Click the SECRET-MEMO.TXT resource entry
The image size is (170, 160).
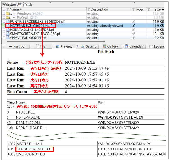point(34,149)
